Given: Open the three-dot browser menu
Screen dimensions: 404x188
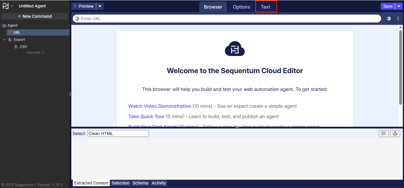Looking at the screenshot, I should tap(398, 19).
